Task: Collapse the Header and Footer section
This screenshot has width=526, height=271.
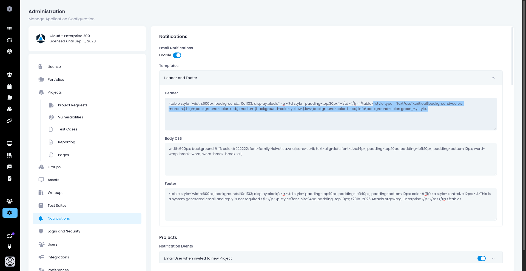Action: (493, 78)
